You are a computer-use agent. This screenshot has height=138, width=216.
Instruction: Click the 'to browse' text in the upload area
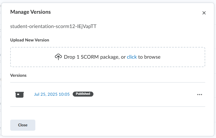149,57
